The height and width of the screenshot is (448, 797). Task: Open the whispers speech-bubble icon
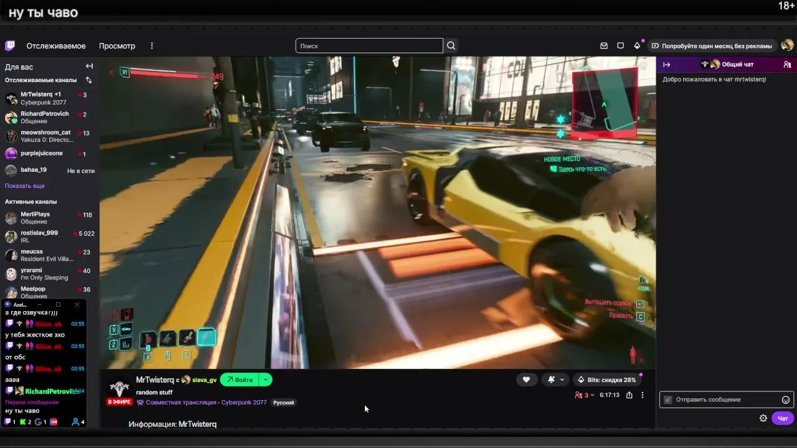click(x=620, y=46)
